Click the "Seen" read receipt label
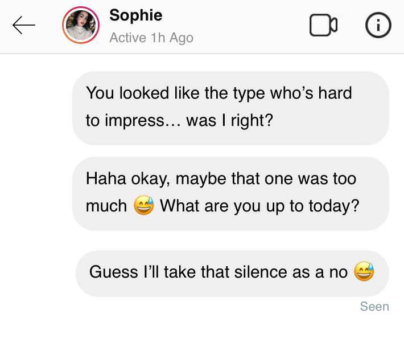The image size is (404, 342). (374, 307)
